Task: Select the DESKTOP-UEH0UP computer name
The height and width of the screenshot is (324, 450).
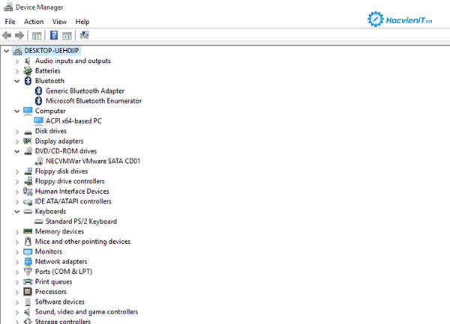Action: tap(51, 51)
